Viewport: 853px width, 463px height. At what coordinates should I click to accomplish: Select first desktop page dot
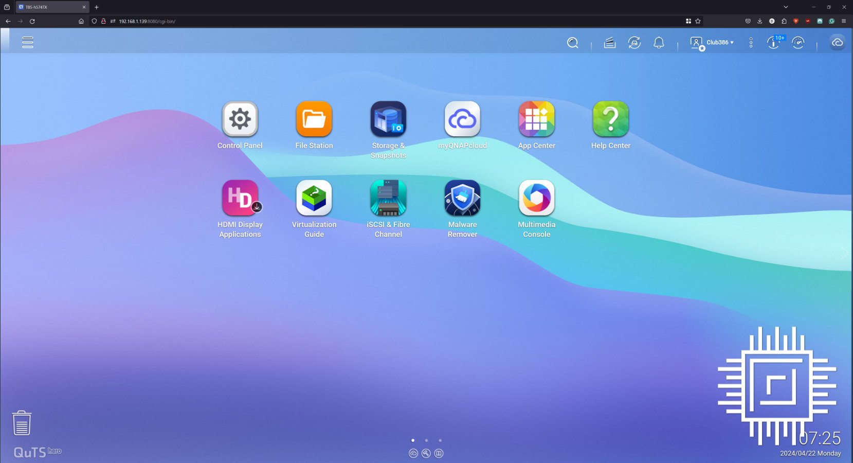pos(413,440)
